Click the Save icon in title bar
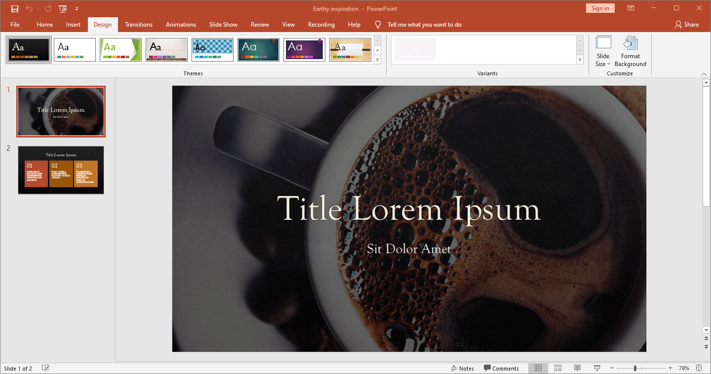Viewport: 711px width, 374px height. tap(15, 8)
